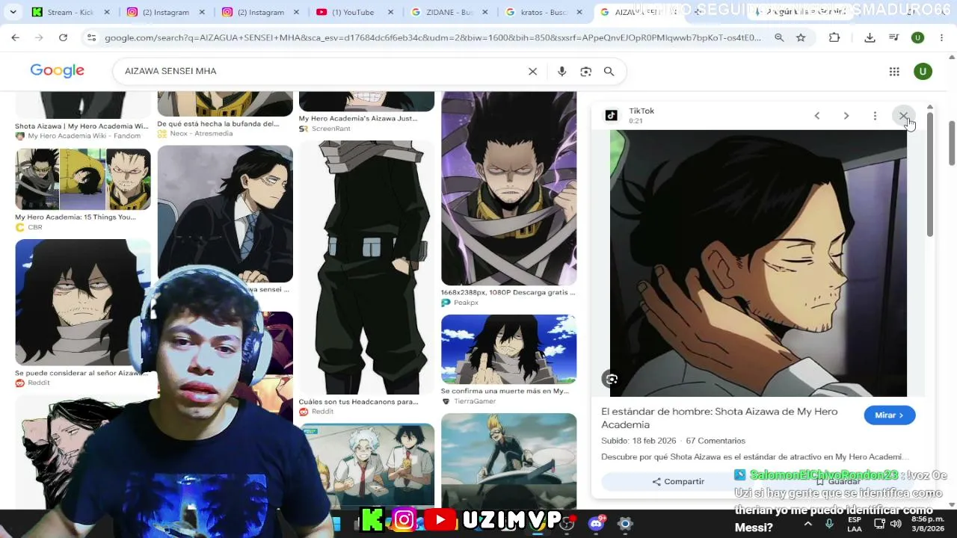Open the ESP LAA language selector

pyautogui.click(x=855, y=524)
